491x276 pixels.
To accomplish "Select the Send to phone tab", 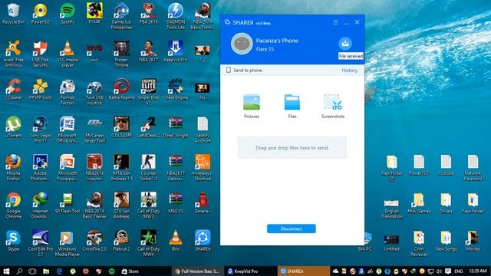I will pos(244,70).
